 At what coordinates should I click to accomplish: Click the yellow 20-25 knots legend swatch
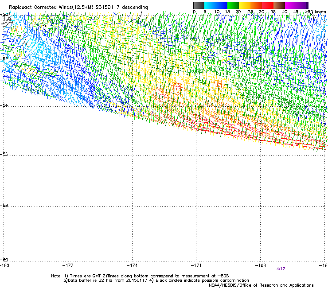[245, 5]
